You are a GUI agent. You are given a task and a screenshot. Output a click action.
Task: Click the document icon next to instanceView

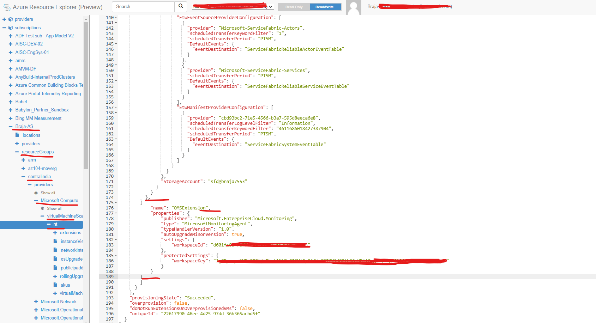[55, 241]
